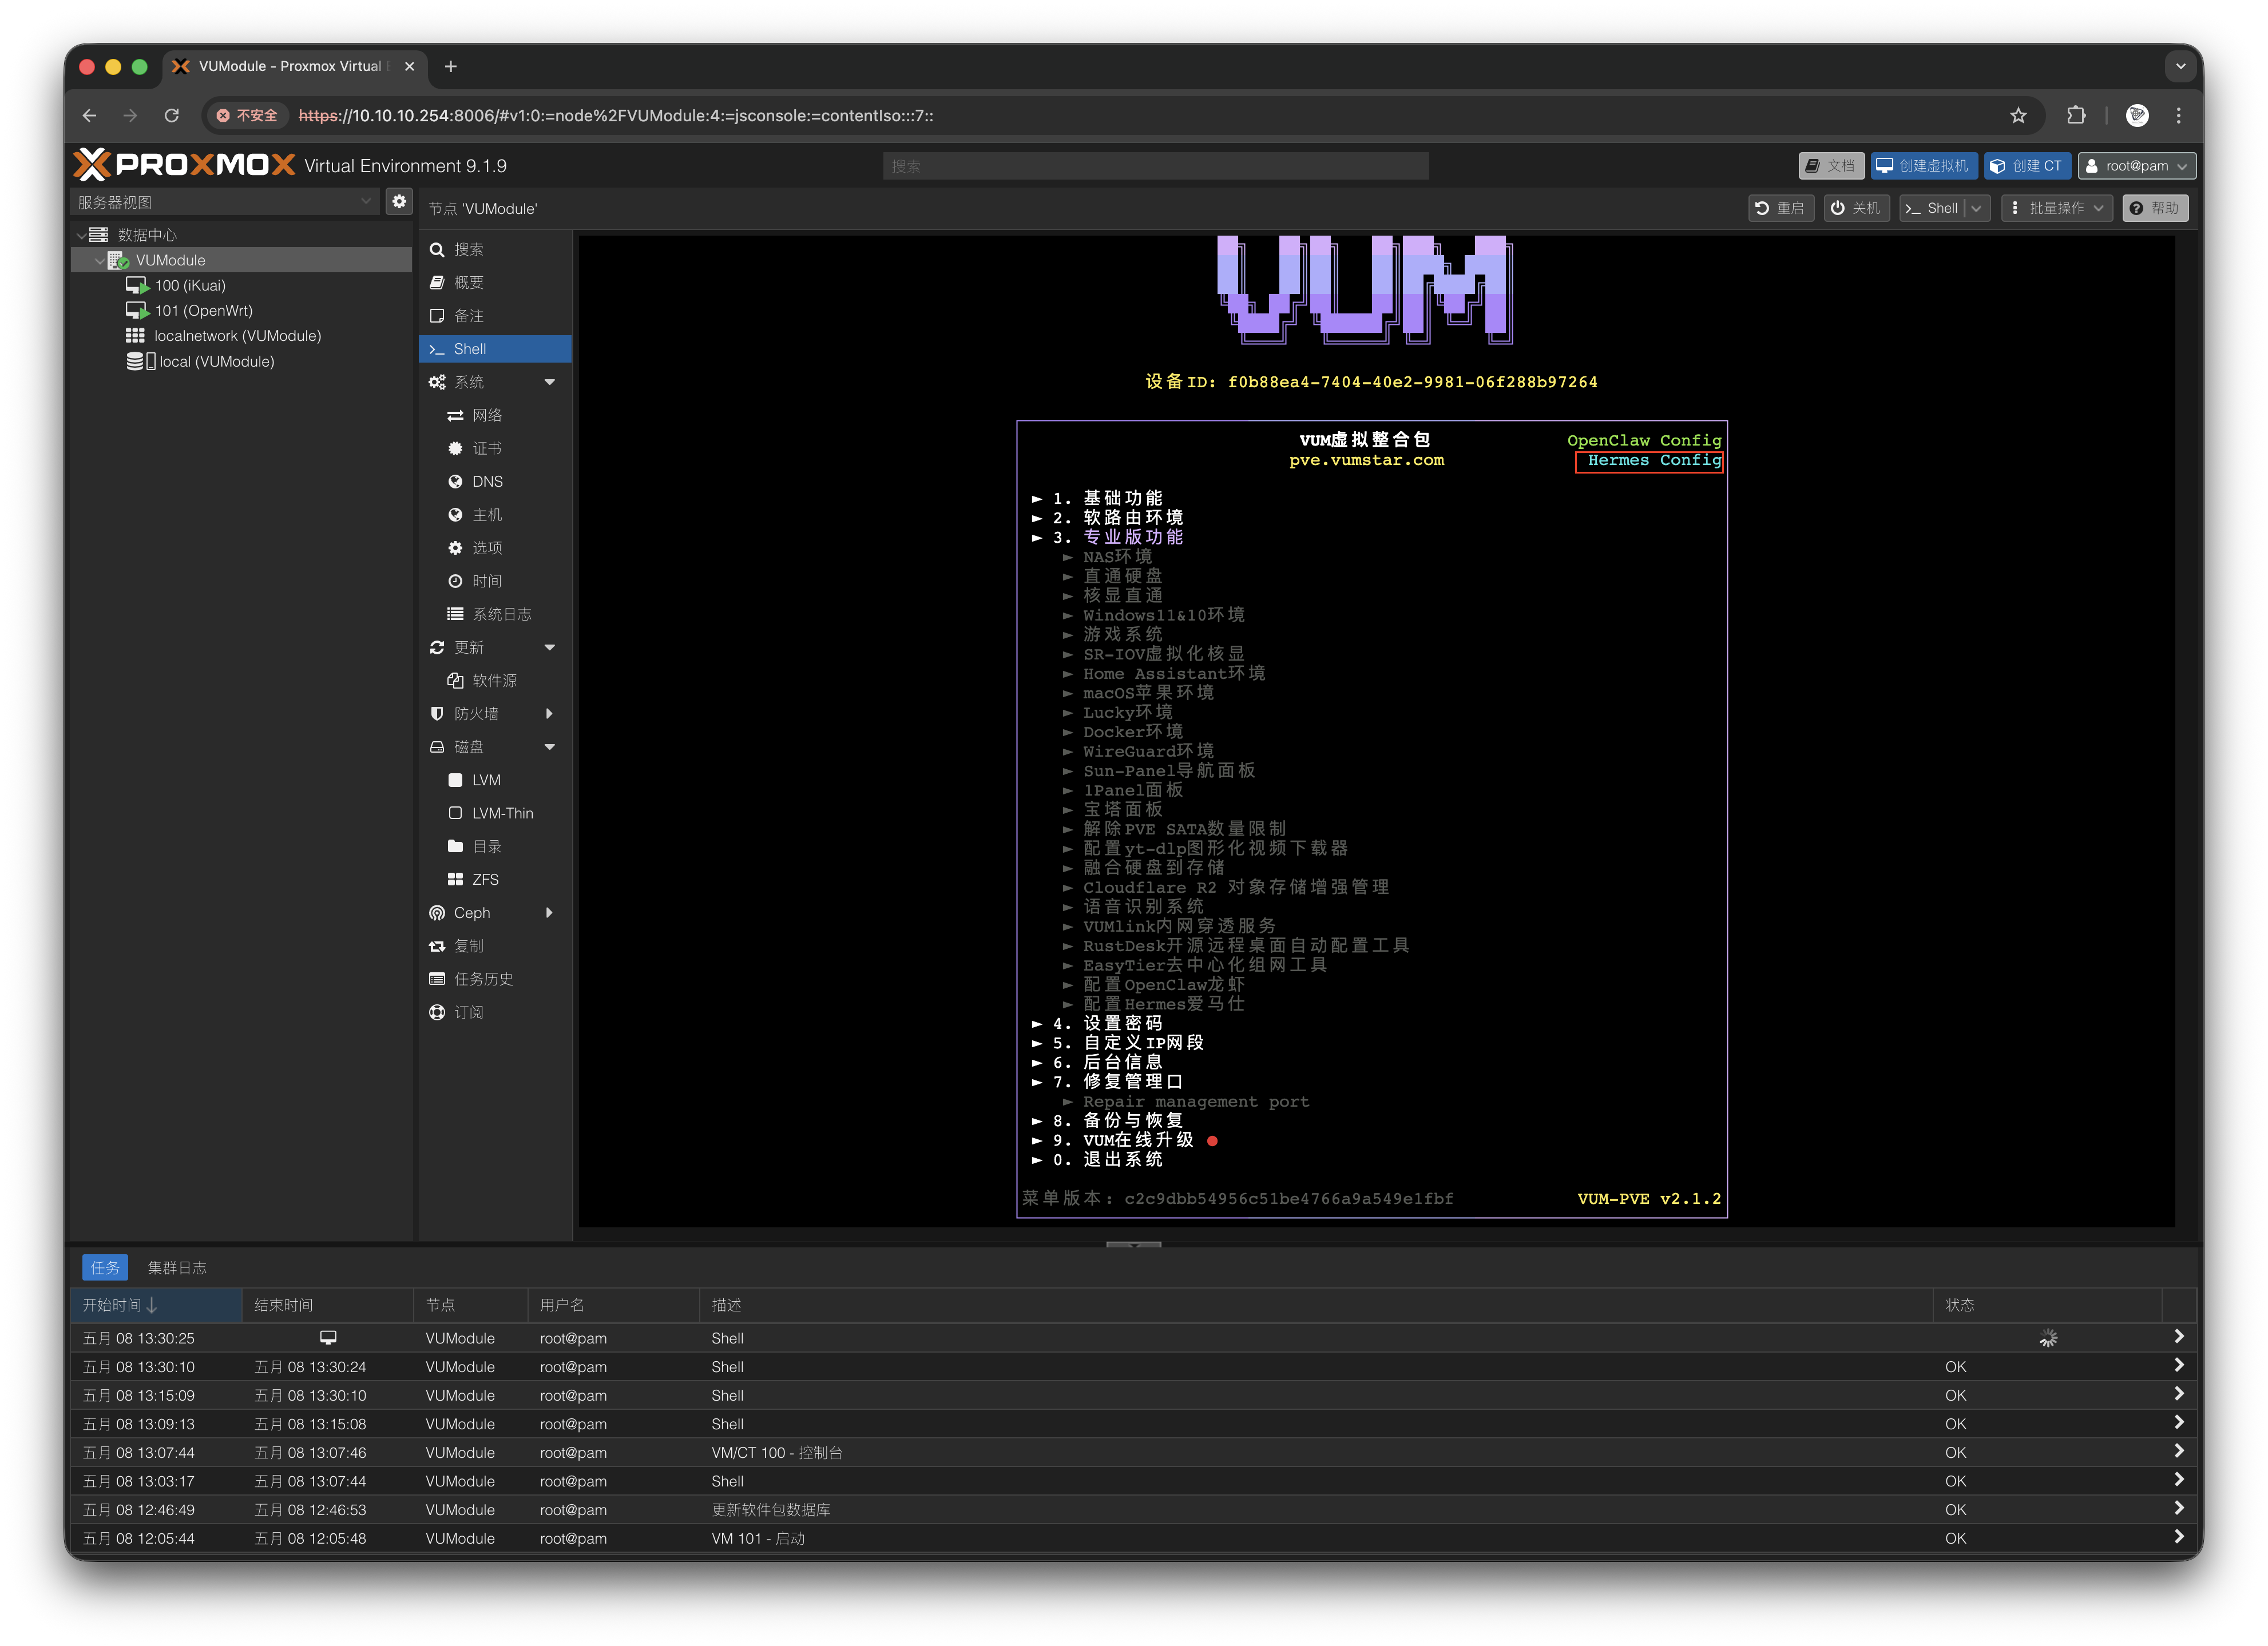Sort by 结束时间 column header
The width and height of the screenshot is (2268, 1646).
[327, 1305]
